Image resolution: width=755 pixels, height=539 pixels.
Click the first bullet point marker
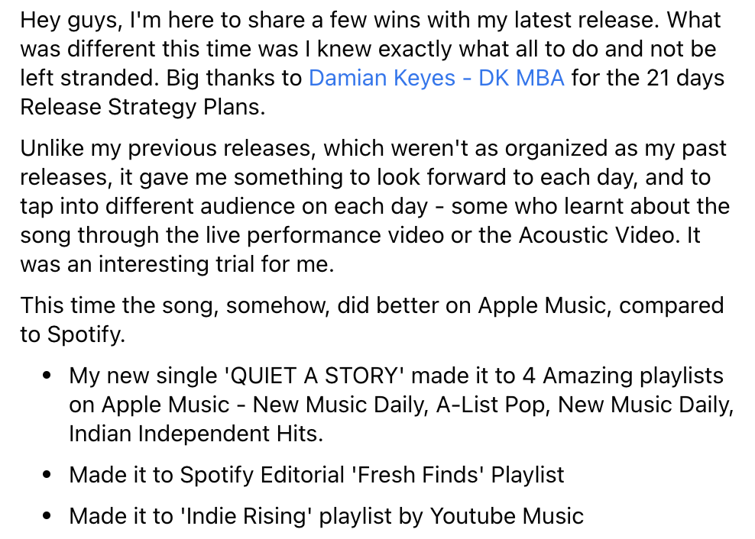tap(48, 376)
